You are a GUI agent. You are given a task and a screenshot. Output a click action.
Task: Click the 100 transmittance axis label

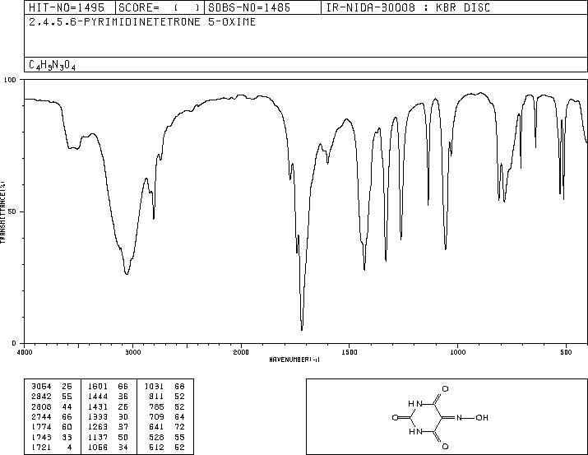click(10, 80)
